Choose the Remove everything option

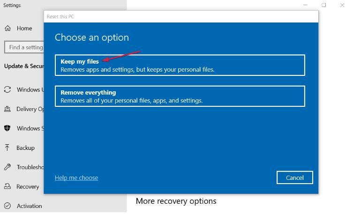pos(180,96)
